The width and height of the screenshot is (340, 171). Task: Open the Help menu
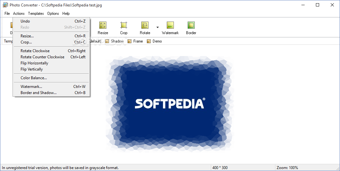pyautogui.click(x=66, y=14)
